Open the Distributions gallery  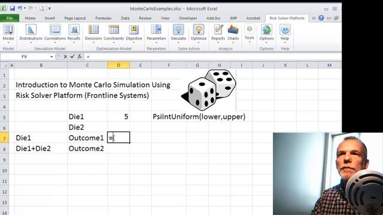pos(31,33)
